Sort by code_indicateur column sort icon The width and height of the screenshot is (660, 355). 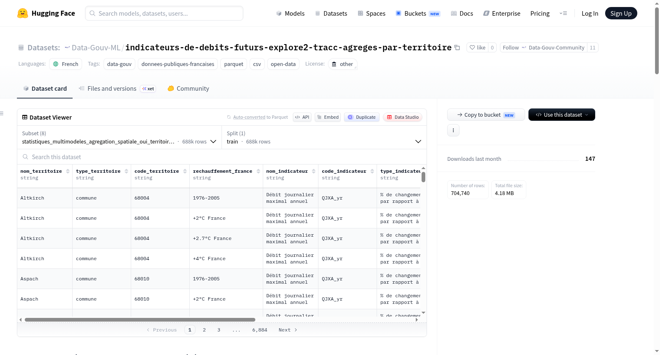[x=372, y=171]
